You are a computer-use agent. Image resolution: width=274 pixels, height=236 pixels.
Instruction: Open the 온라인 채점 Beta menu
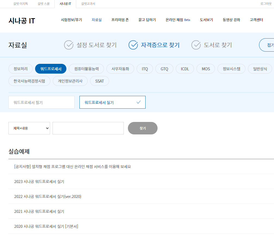pyautogui.click(x=178, y=20)
